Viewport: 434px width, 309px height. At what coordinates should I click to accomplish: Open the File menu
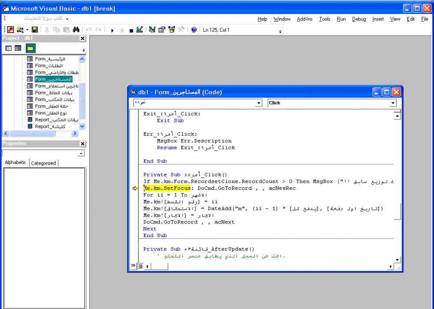(x=424, y=19)
